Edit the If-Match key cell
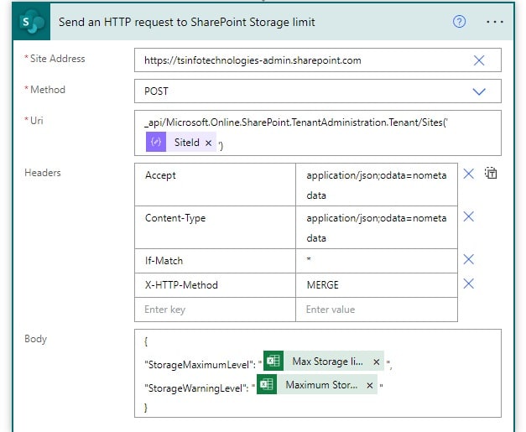 [x=215, y=261]
